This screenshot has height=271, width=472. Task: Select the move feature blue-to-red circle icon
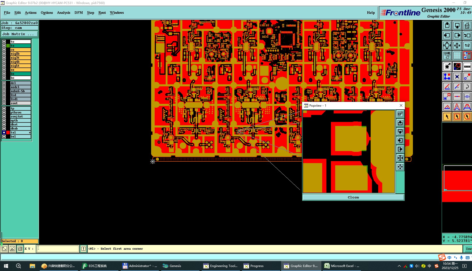[x=467, y=77]
